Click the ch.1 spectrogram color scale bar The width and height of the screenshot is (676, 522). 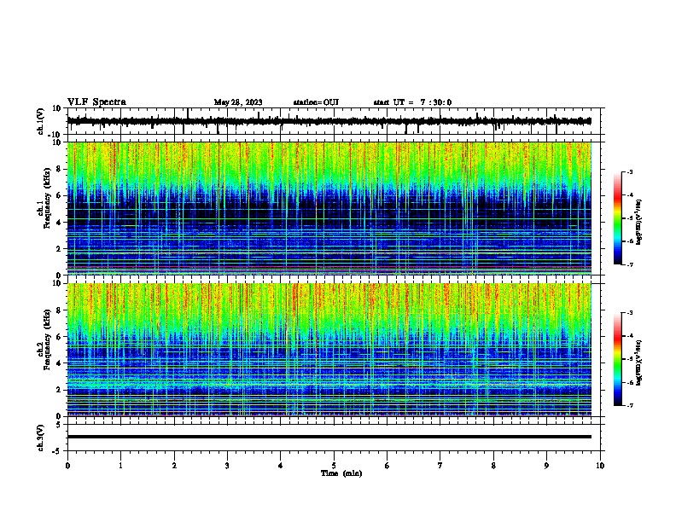point(618,218)
